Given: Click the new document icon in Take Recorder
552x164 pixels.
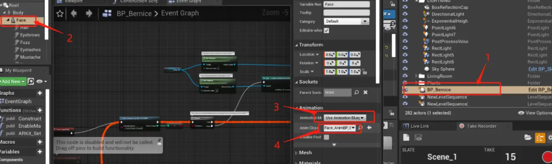Looking at the screenshot, I should [406, 137].
